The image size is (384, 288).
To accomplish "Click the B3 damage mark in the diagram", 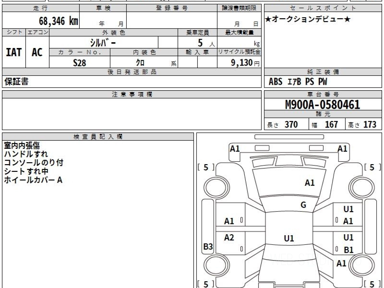I will [208, 247].
